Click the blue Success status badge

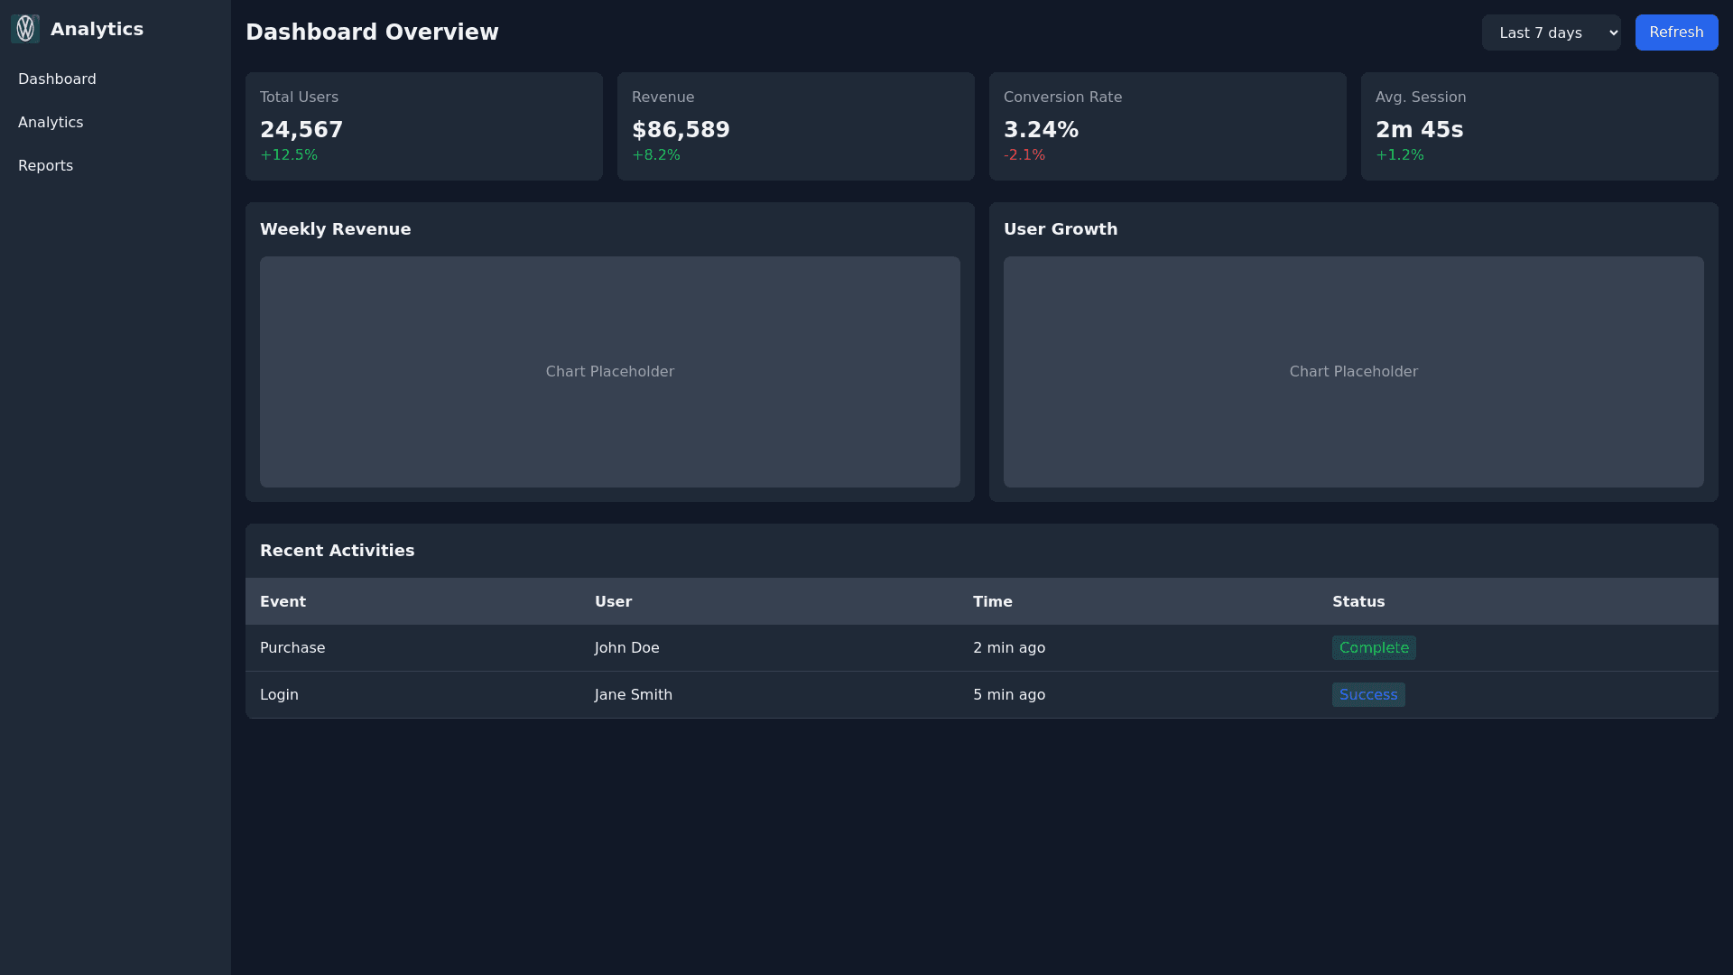tap(1367, 695)
